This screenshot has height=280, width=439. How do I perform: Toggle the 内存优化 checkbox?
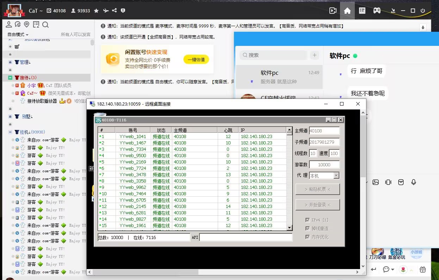(x=308, y=237)
